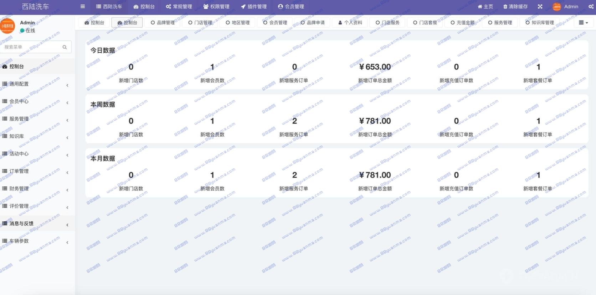The image size is (596, 295).
Task: Click 消息与反馈 list icon in sidebar
Action: point(5,223)
